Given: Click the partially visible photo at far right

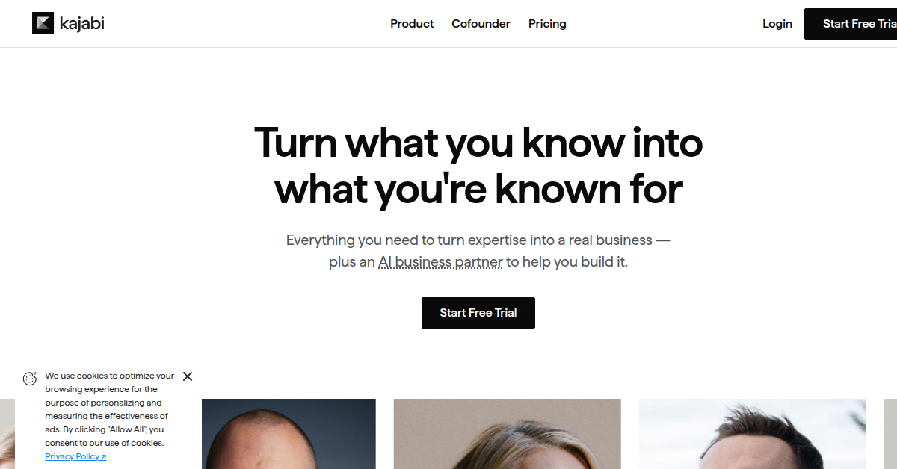Looking at the screenshot, I should tap(890, 434).
